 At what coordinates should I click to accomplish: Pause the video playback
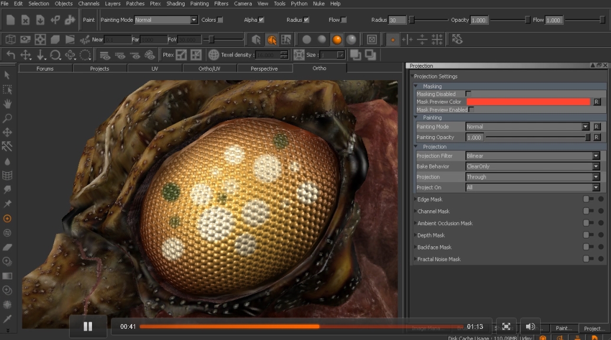(88, 326)
